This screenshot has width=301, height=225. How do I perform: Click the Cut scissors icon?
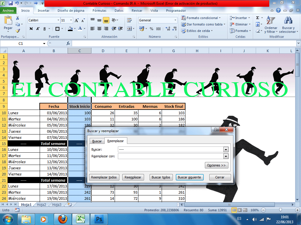click(17, 18)
